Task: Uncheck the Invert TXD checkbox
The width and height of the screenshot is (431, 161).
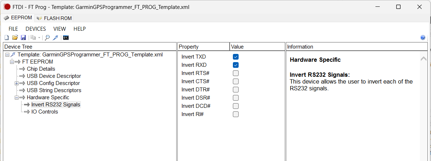Action: click(235, 57)
